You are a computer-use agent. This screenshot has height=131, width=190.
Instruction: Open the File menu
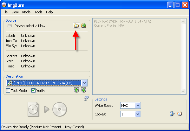[x=5, y=12]
